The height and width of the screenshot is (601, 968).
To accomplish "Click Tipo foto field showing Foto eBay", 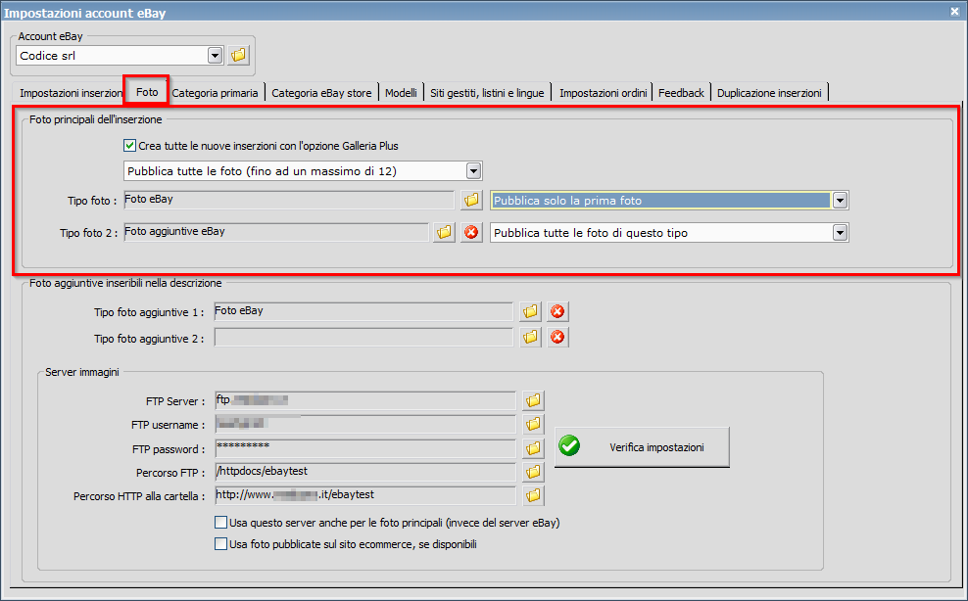I will 289,200.
